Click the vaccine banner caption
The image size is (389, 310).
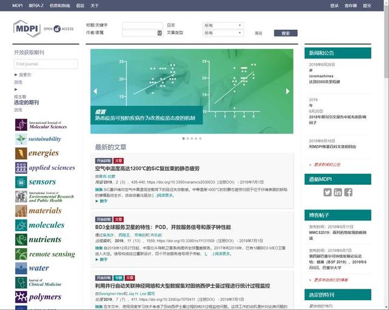coord(146,115)
